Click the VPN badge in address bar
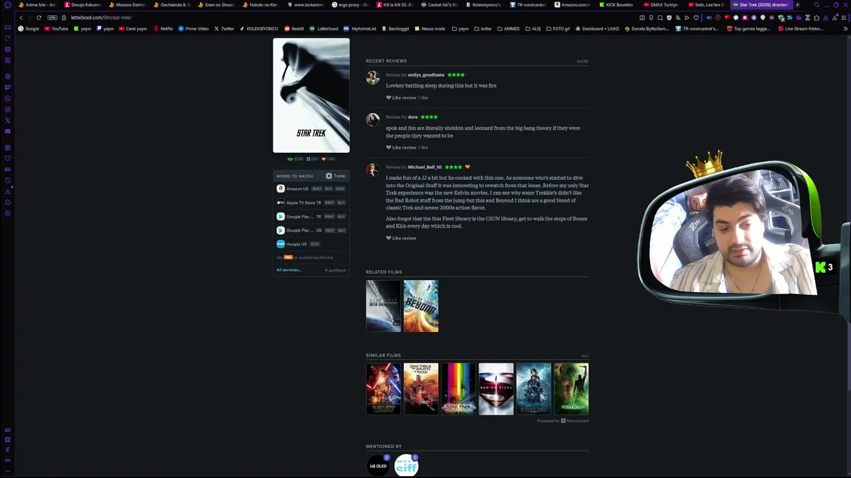851x478 pixels. [53, 17]
